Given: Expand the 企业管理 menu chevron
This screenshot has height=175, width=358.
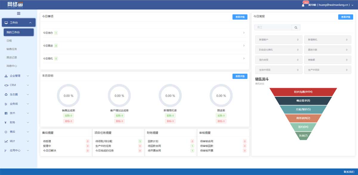Looking at the screenshot, I should tap(28, 76).
